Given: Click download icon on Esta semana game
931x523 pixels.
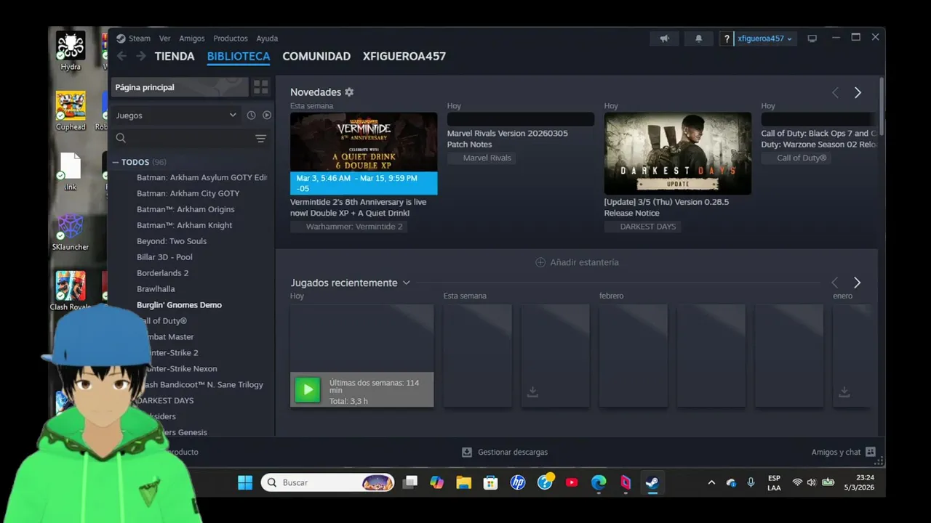Looking at the screenshot, I should 532,392.
